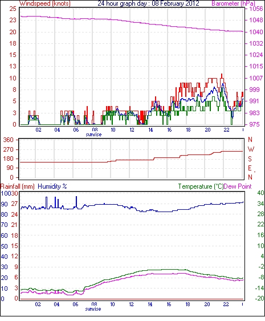Image resolution: width=265 pixels, height=321 pixels.
Task: Click the Temperature (°C) legend label
Action: pyautogui.click(x=201, y=186)
